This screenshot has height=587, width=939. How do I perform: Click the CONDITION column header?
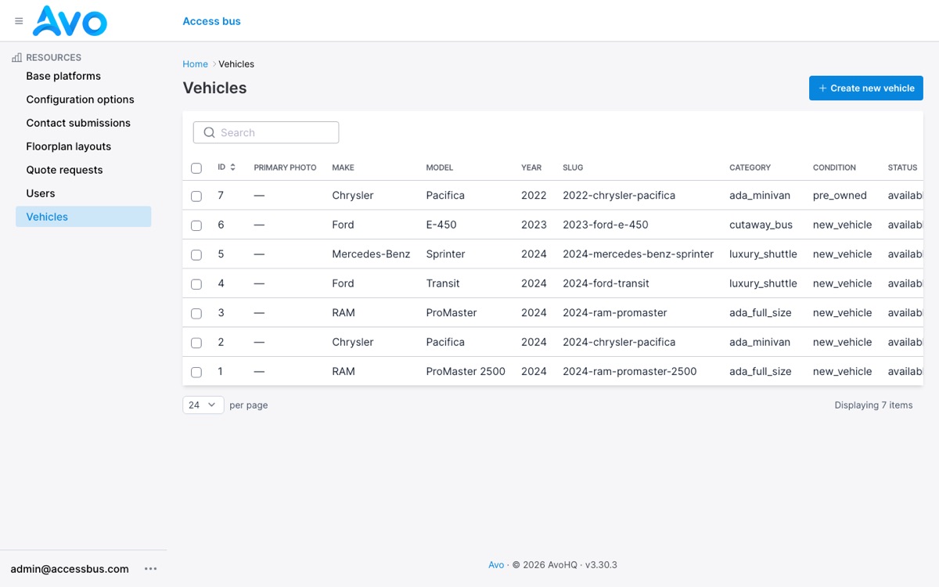(x=834, y=167)
